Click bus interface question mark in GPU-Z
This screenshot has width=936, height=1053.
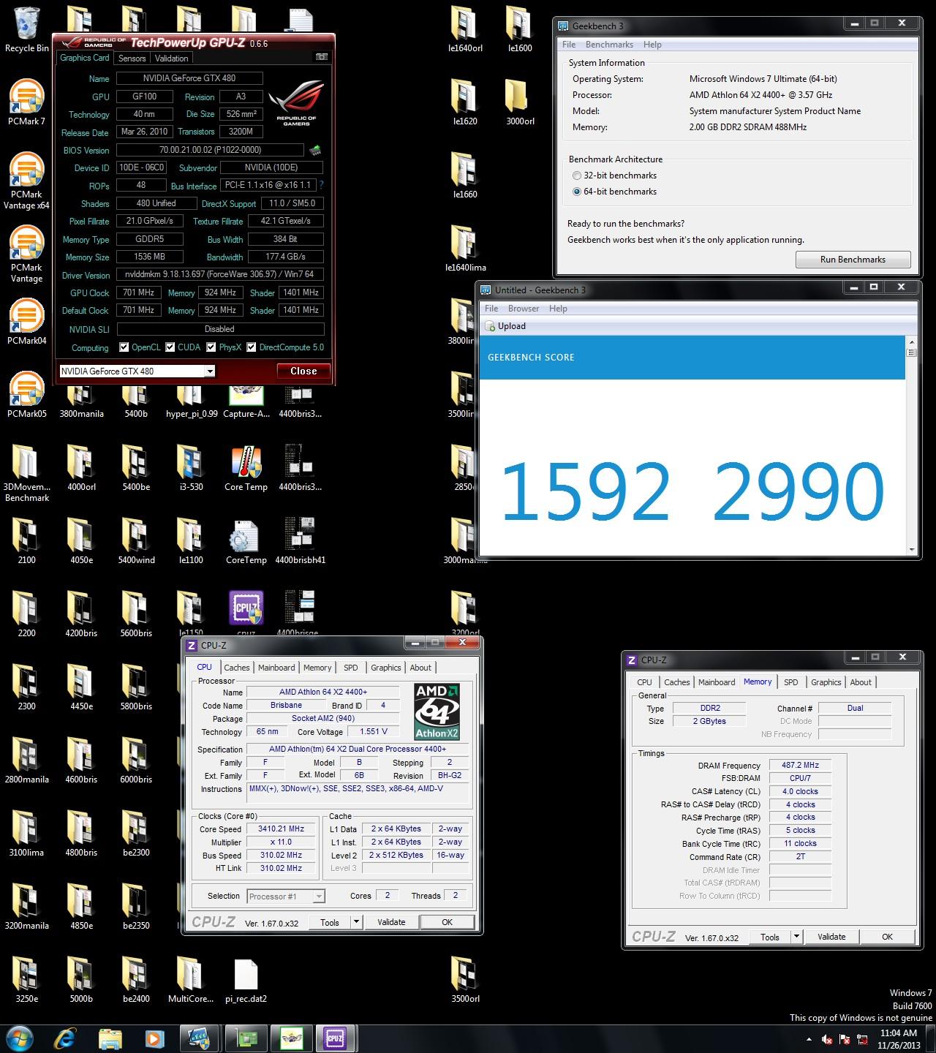point(320,185)
